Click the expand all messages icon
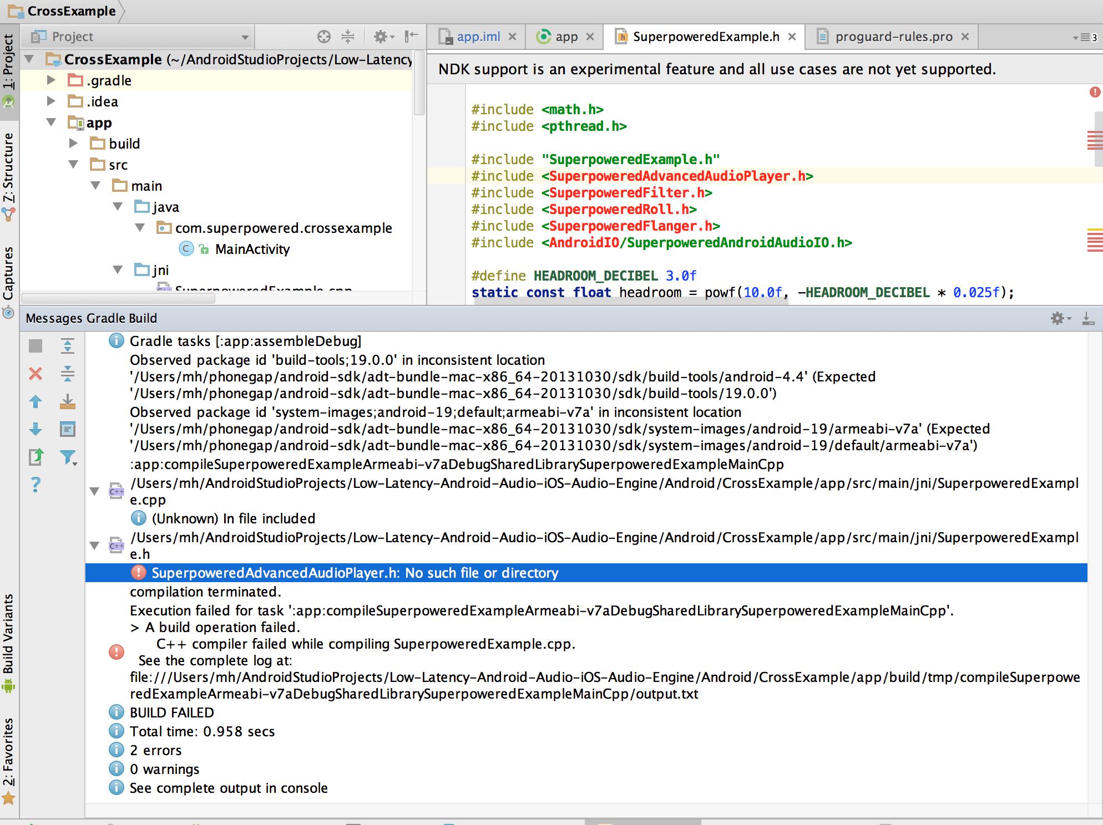Image resolution: width=1103 pixels, height=825 pixels. (x=68, y=346)
